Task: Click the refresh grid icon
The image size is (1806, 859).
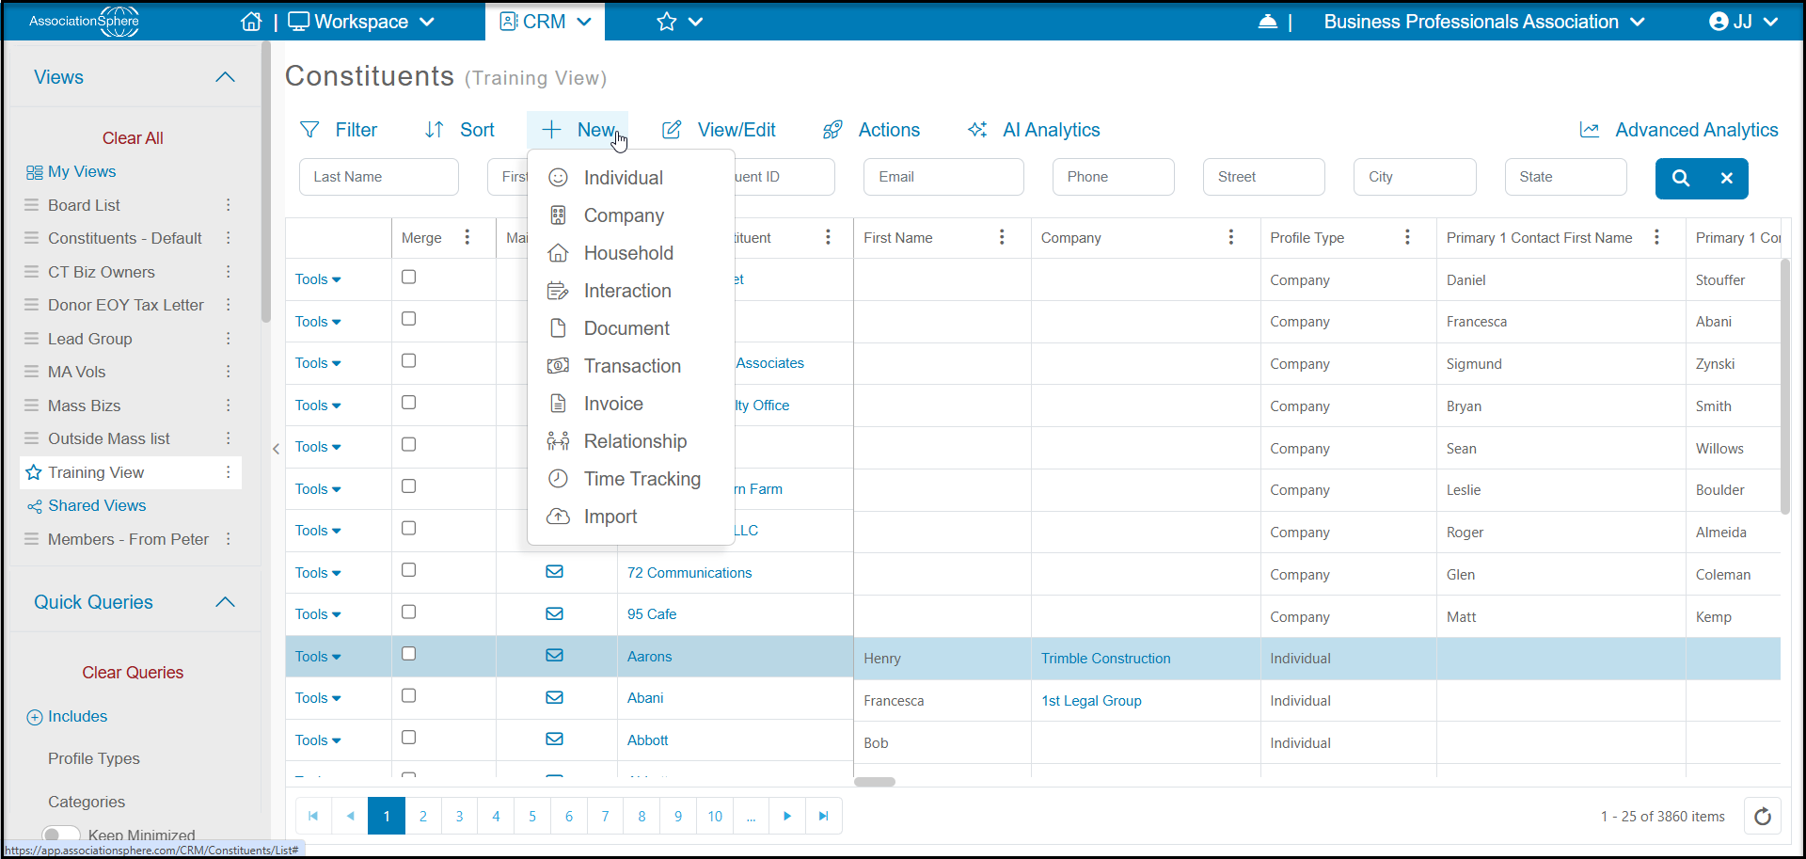Action: coord(1763,816)
